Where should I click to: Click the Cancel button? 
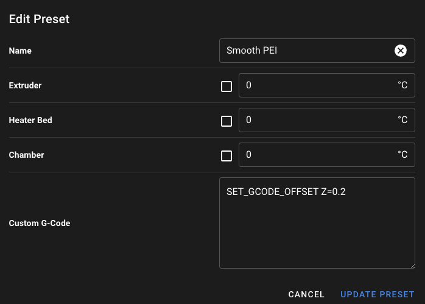[306, 294]
